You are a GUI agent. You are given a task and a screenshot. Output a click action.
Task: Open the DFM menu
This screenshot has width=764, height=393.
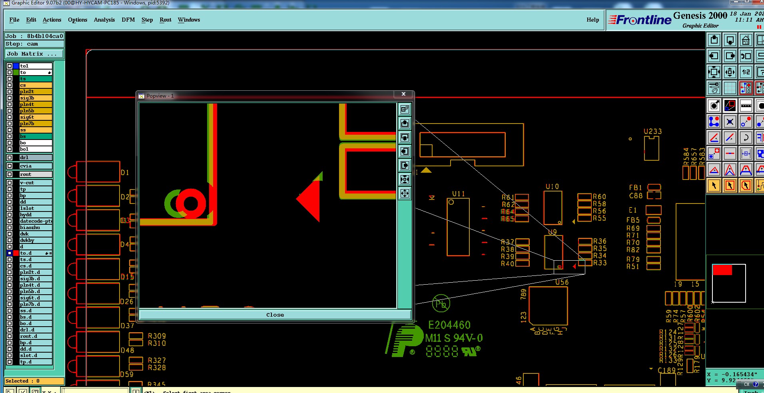click(128, 20)
